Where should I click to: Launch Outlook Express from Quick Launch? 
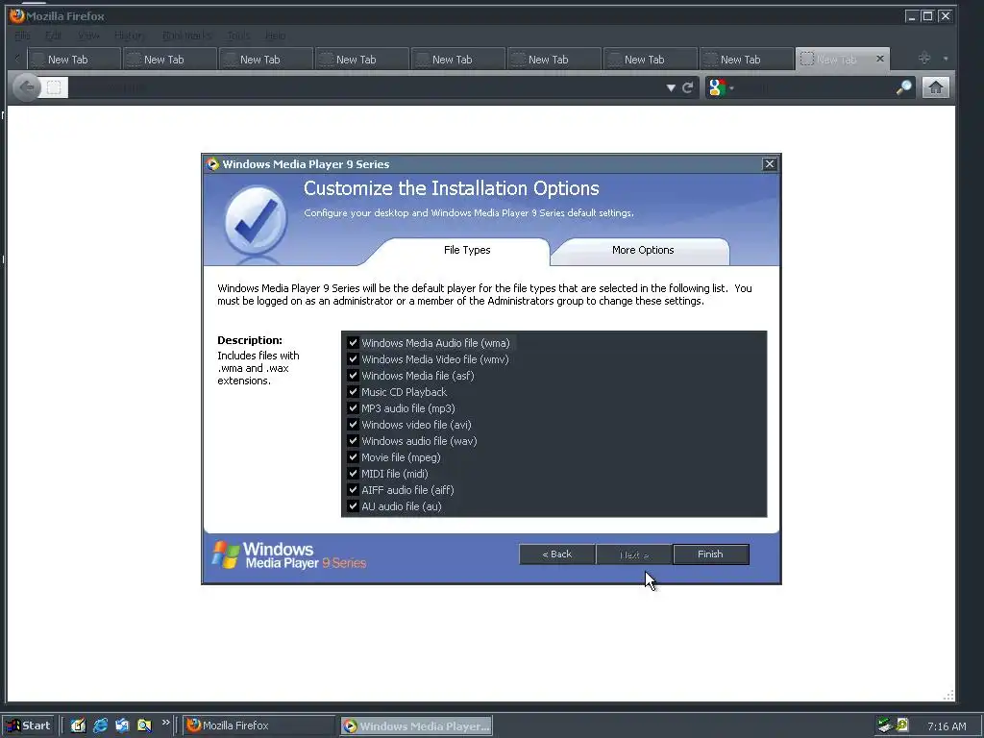click(122, 726)
